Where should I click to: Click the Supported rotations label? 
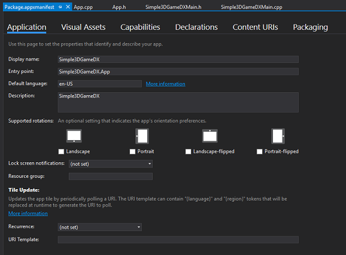(31, 121)
